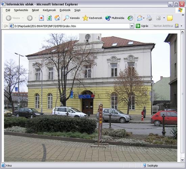
Task: Click the address field with index.htm path
Action: [72, 26]
